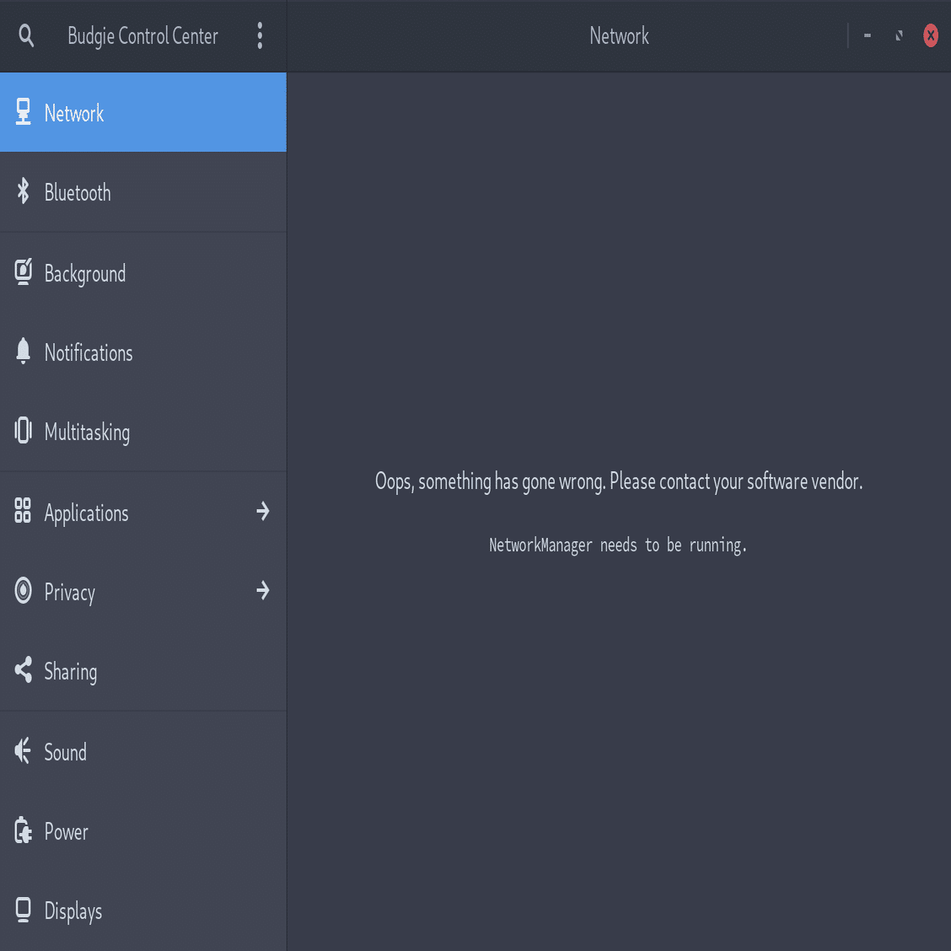Switch to the Sound panel label
Image resolution: width=951 pixels, height=951 pixels.
coord(66,752)
